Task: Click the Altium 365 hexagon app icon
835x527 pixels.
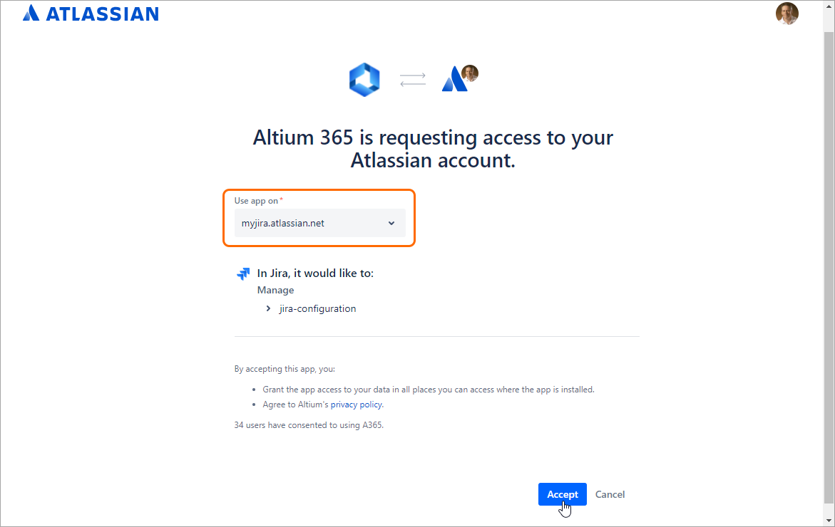Action: [364, 80]
